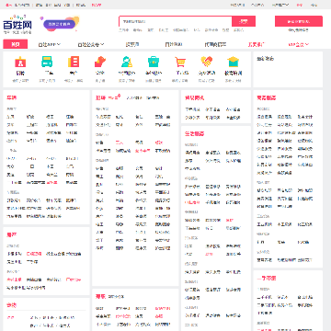Expand the 百姓公众号 navigation dropdown
The height and width of the screenshot is (331, 331).
click(91, 45)
